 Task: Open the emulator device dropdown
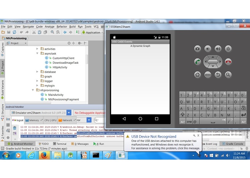pyautogui.click(x=69, y=113)
